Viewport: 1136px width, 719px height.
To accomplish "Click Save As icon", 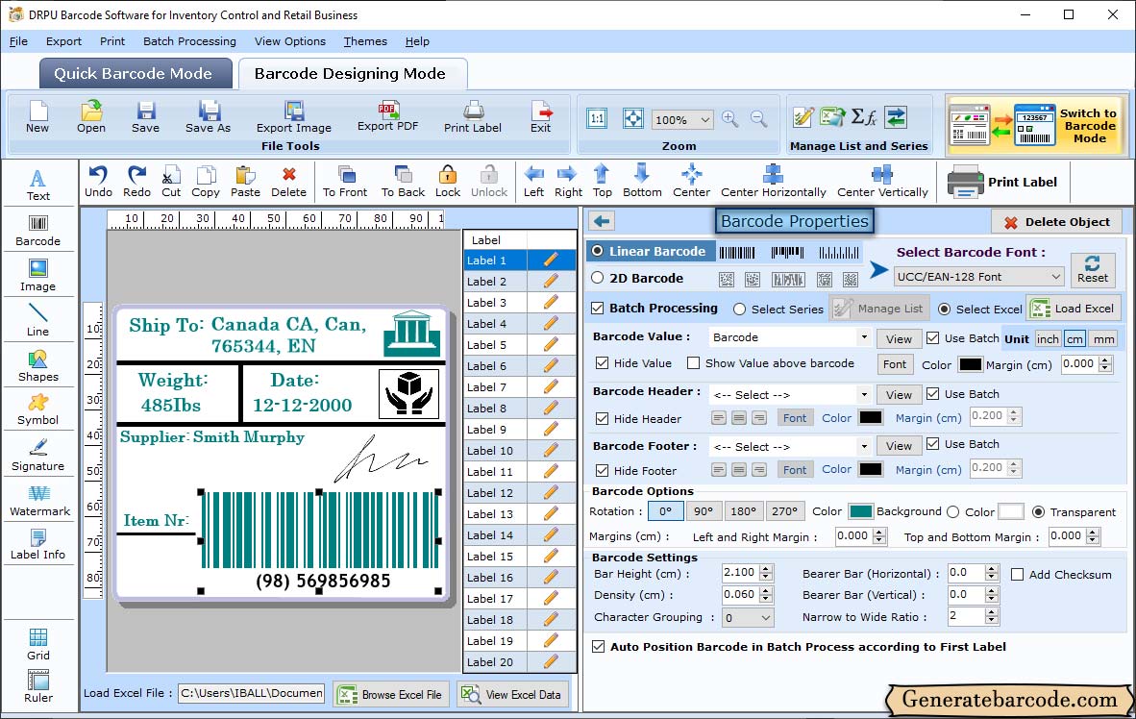I will (x=208, y=117).
